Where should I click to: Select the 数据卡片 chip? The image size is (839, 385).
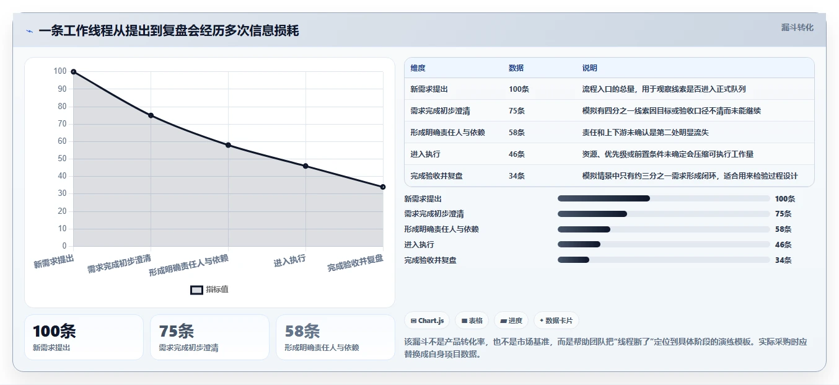(x=556, y=321)
